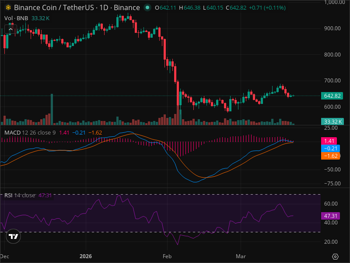Click the RSI legend value 47.31
Screen dimensions: 350x263
coord(45,195)
